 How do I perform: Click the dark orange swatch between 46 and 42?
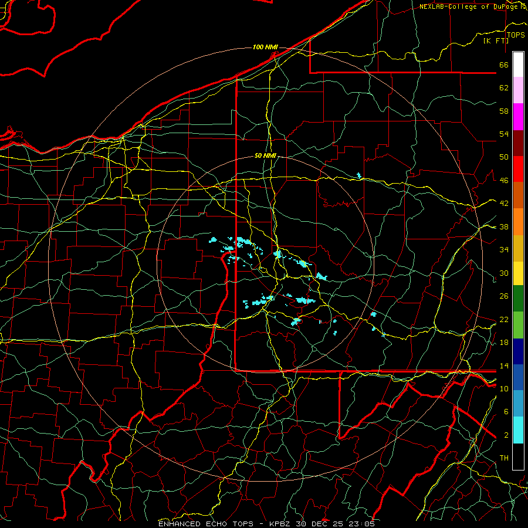point(518,195)
